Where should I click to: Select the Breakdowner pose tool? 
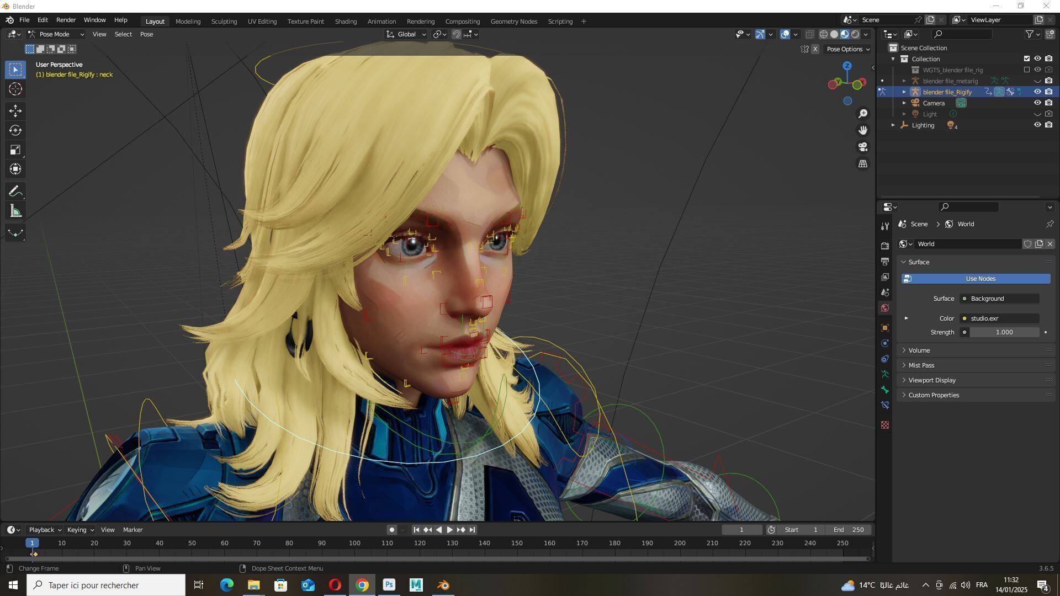coord(15,233)
